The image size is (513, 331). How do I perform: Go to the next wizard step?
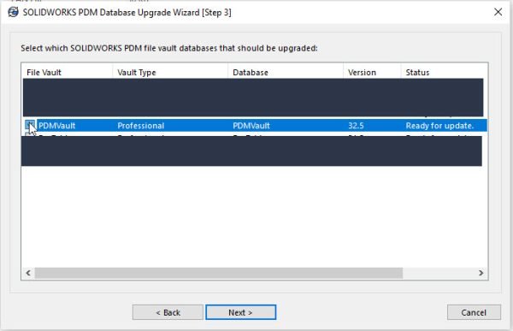[x=240, y=312]
